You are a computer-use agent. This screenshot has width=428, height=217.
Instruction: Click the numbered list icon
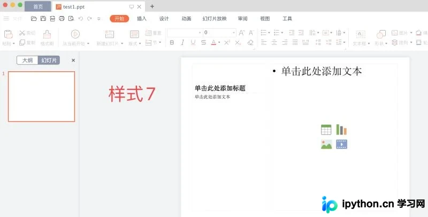pos(277,33)
